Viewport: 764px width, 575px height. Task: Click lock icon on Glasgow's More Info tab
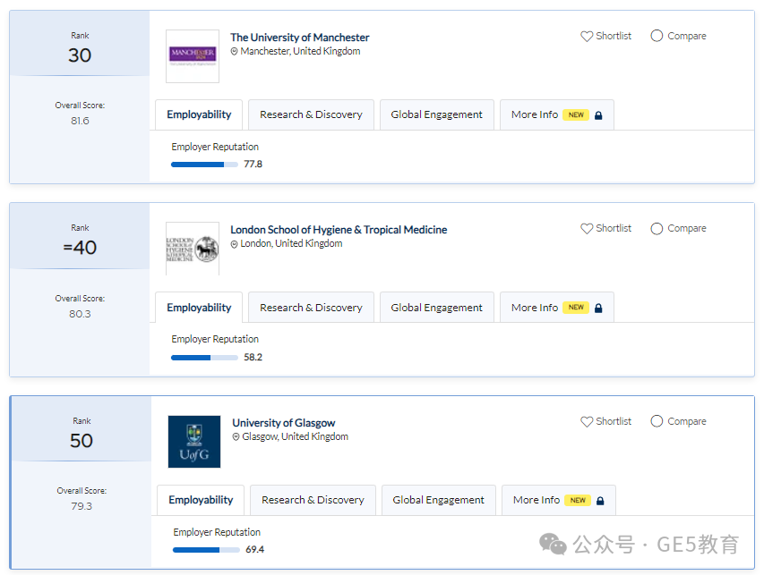click(x=600, y=501)
